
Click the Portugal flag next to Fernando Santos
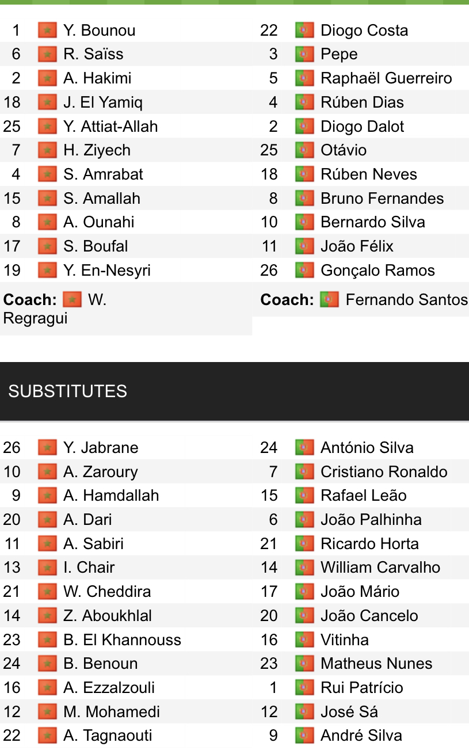pos(329,299)
